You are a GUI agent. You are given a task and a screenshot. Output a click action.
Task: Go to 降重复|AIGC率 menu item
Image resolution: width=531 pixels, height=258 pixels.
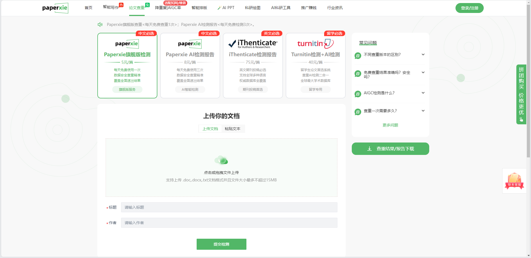tap(168, 8)
